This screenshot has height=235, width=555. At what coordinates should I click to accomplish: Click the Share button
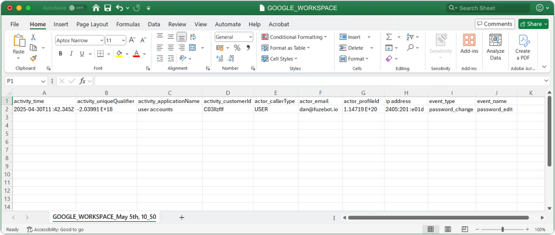pyautogui.click(x=533, y=24)
